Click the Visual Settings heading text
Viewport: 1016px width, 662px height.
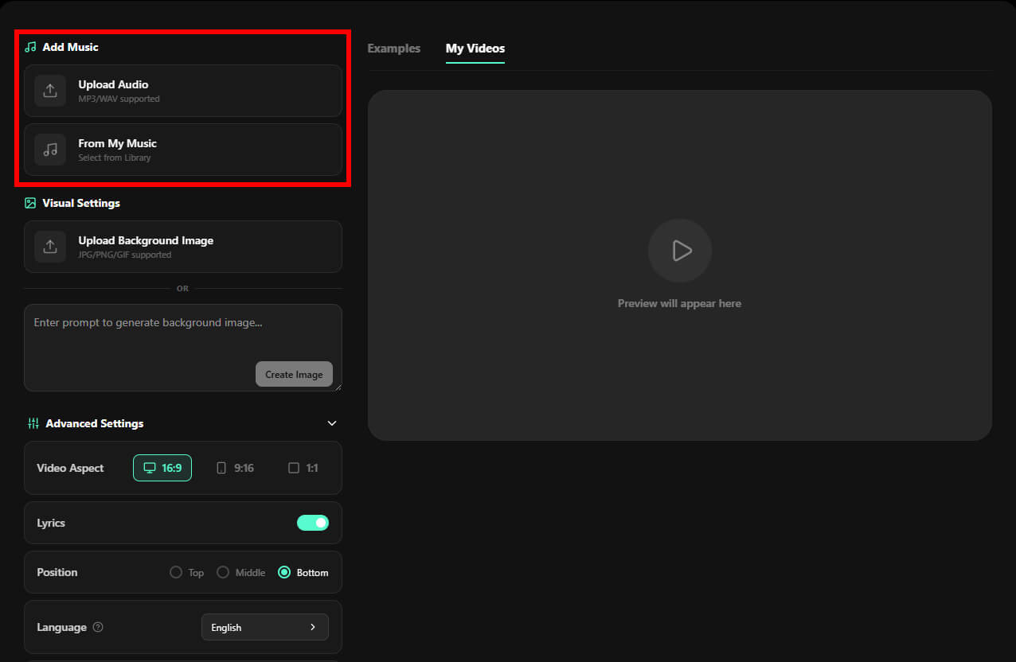click(81, 203)
